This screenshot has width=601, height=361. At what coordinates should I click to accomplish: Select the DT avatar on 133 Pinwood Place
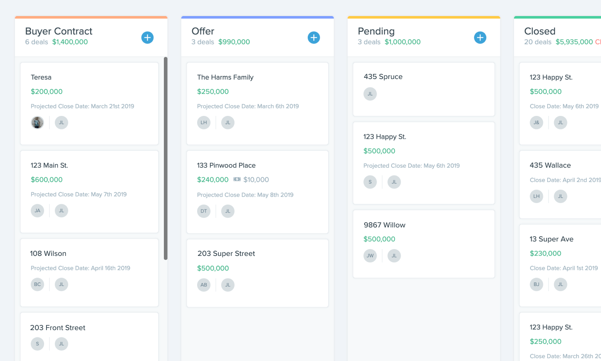(x=204, y=211)
